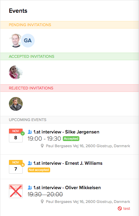Click people icon beside Oliver Mikkelsen interview
The image size is (139, 216).
click(x=30, y=187)
